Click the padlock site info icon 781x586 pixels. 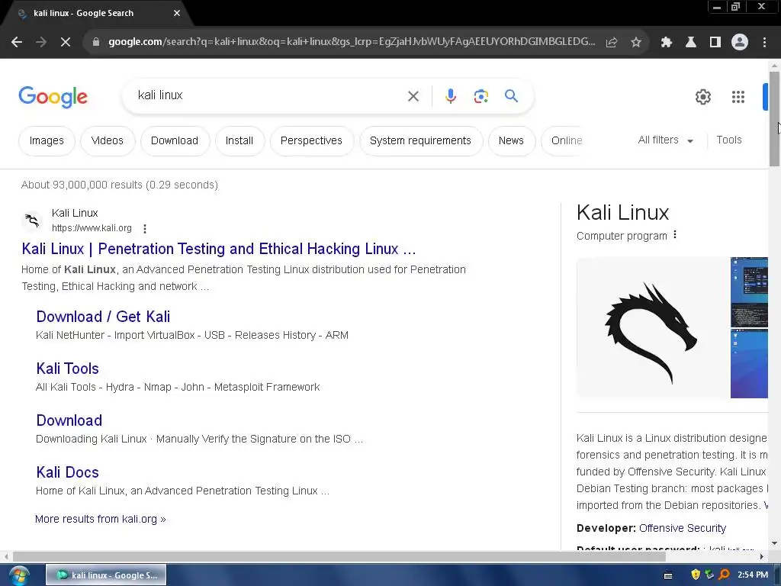coord(96,42)
